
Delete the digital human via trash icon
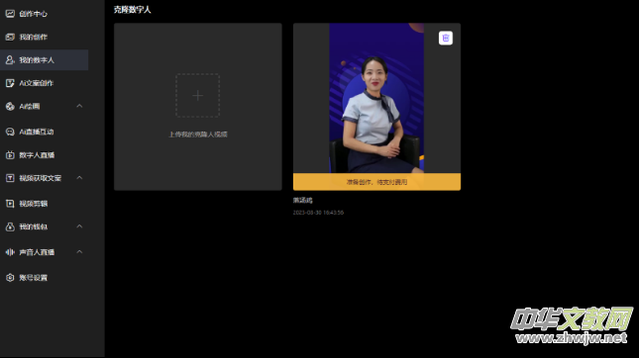[x=446, y=38]
